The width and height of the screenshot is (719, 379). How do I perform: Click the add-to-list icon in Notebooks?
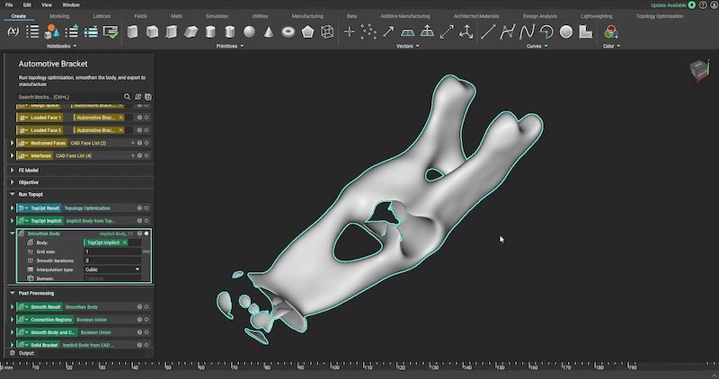(72, 31)
